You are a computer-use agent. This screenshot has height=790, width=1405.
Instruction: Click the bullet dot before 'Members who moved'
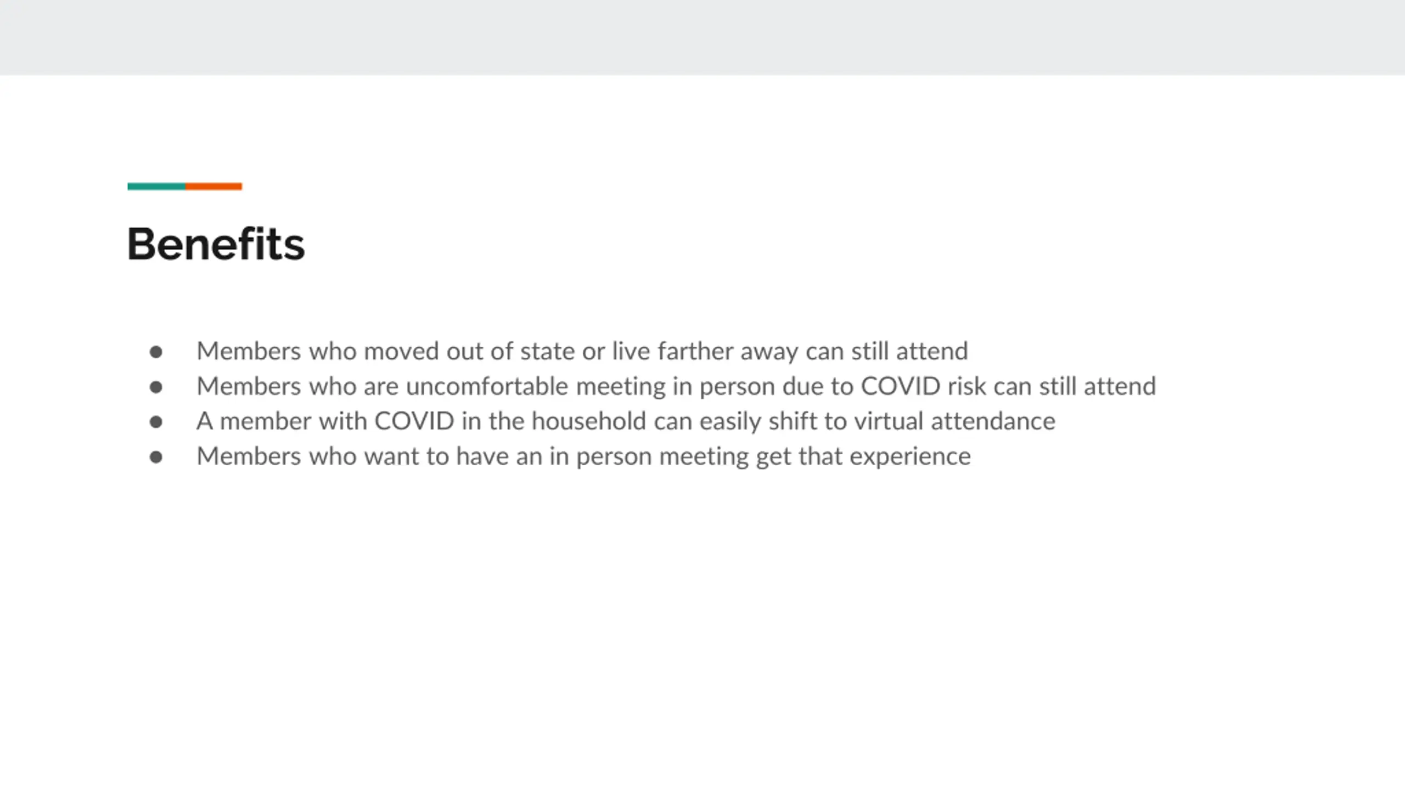pyautogui.click(x=156, y=352)
